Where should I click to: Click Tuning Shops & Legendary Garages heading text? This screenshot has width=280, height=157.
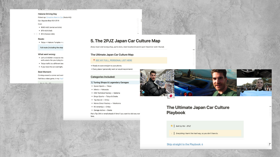pyautogui.click(x=111, y=83)
